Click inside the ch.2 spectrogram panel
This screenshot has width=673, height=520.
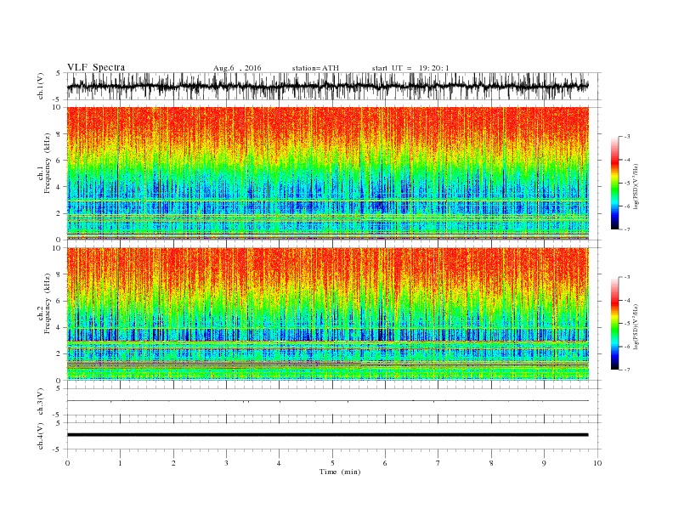[x=327, y=314]
